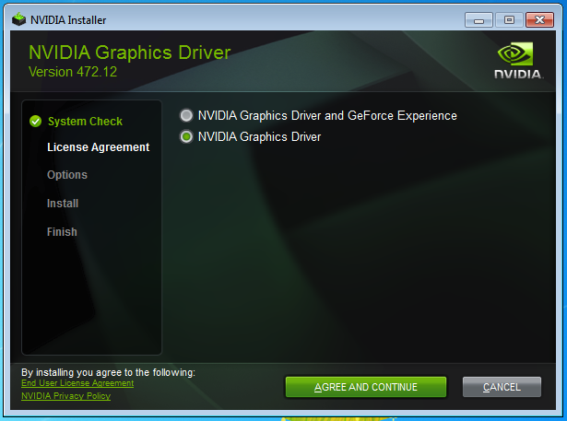Click the CANCEL button
This screenshot has height=421, width=567.
coord(502,387)
